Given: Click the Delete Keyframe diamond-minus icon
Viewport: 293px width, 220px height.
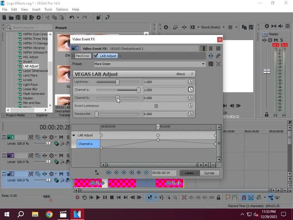Looking at the screenshot, I should click(x=146, y=172).
